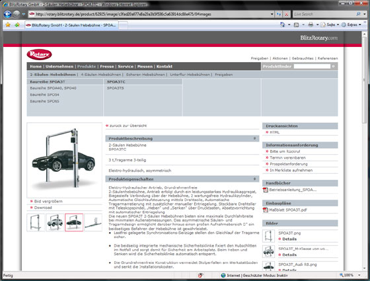Select 4-Säulen-Hebebühnen submenu

(x=100, y=75)
